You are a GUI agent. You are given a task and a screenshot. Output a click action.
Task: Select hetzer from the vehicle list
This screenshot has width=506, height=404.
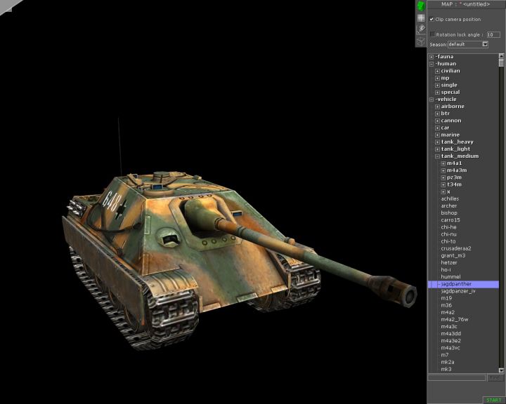pyautogui.click(x=450, y=263)
